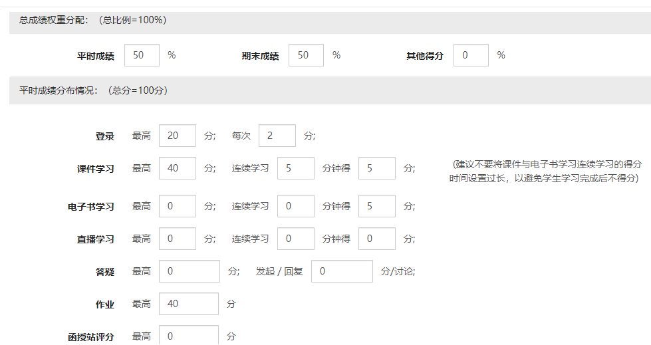The image size is (651, 345).
Task: Click the 直播学习 最高 score field
Action: 178,239
